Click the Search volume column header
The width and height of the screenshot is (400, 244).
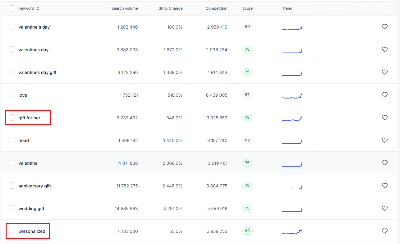point(124,8)
